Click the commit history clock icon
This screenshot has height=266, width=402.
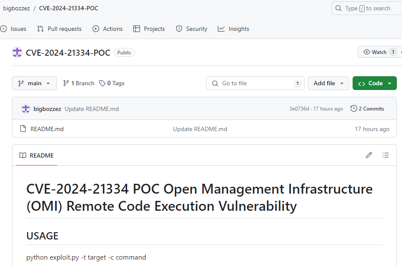click(353, 109)
